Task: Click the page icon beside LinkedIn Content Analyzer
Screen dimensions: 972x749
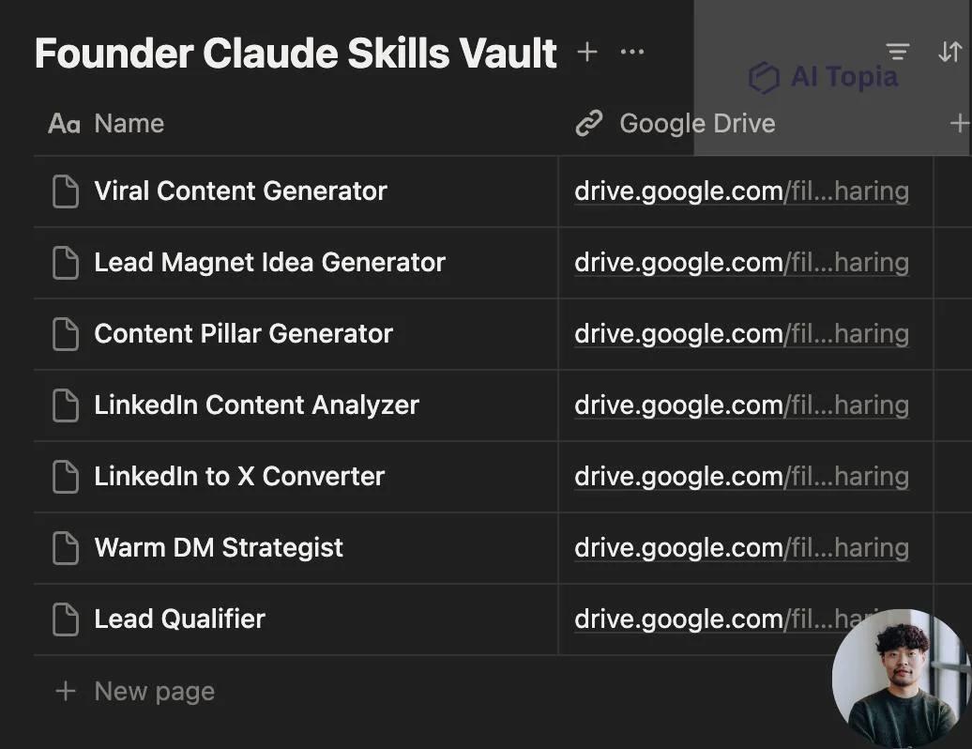Action: click(x=65, y=405)
